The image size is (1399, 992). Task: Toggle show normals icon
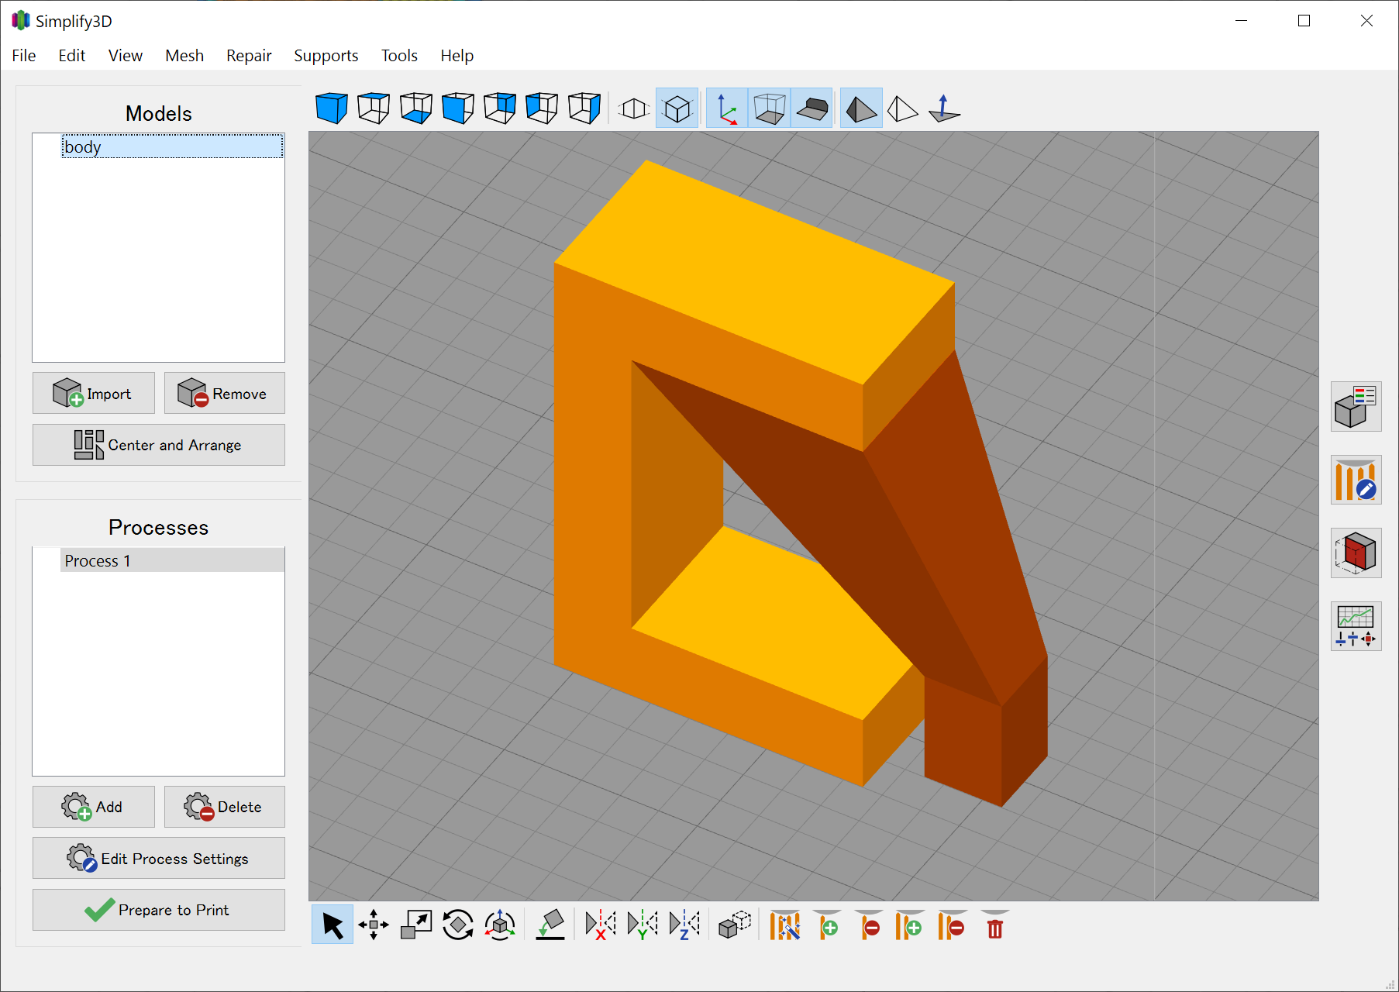[945, 108]
